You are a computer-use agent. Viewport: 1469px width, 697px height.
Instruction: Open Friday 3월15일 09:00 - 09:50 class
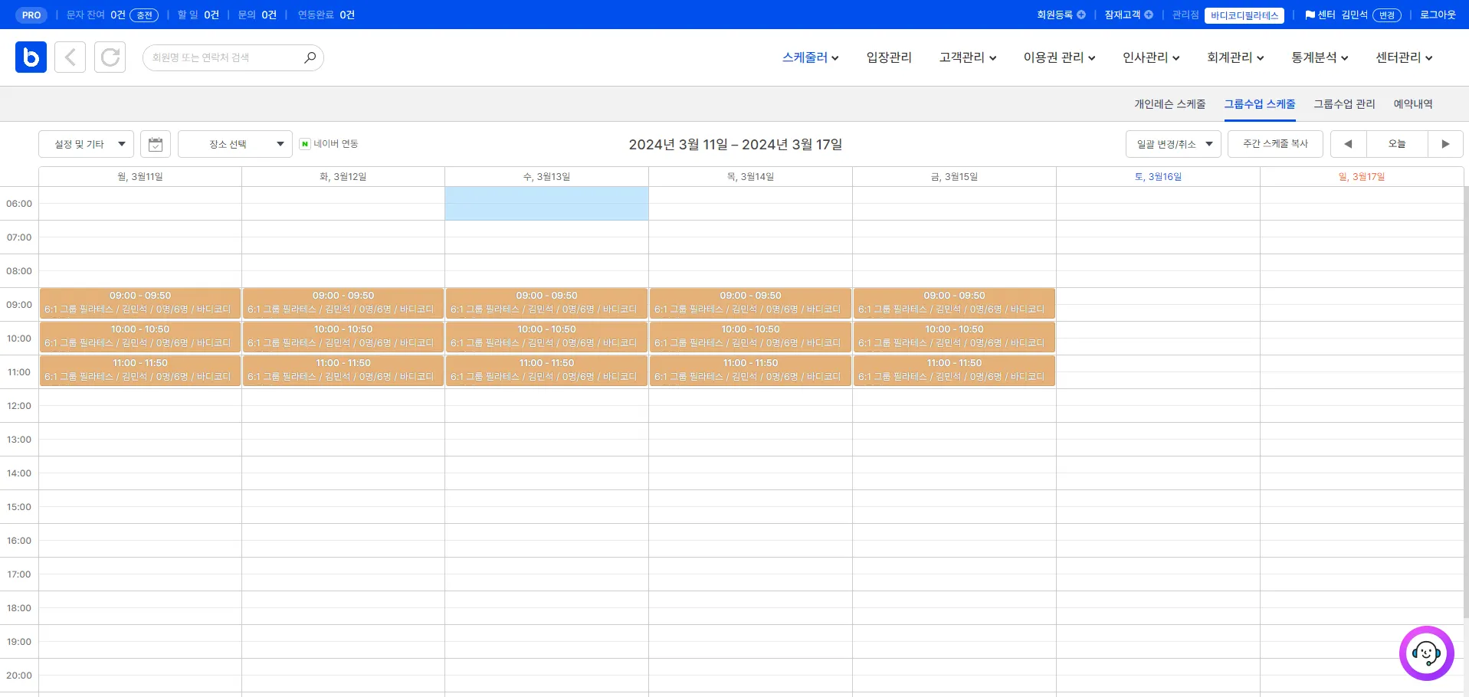pos(954,303)
